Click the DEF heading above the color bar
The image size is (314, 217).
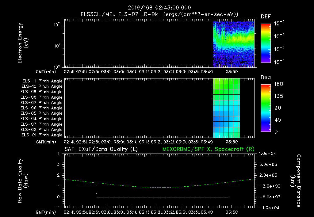point(266,17)
